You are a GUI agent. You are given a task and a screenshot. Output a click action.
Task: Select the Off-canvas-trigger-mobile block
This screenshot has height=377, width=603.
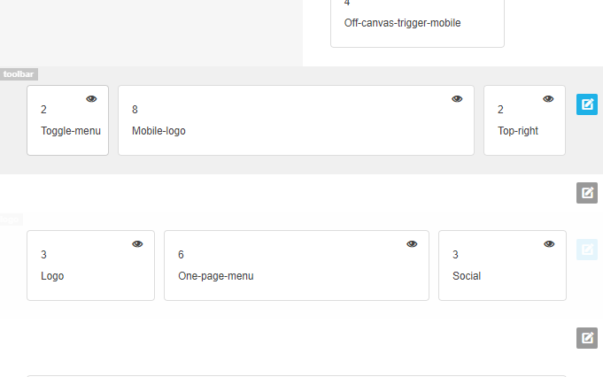pos(417,23)
